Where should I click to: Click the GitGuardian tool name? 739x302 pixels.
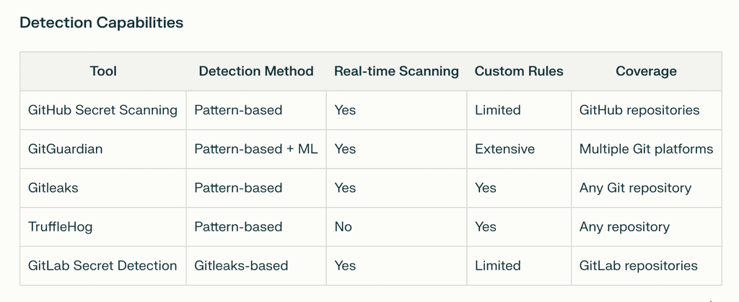tap(66, 149)
